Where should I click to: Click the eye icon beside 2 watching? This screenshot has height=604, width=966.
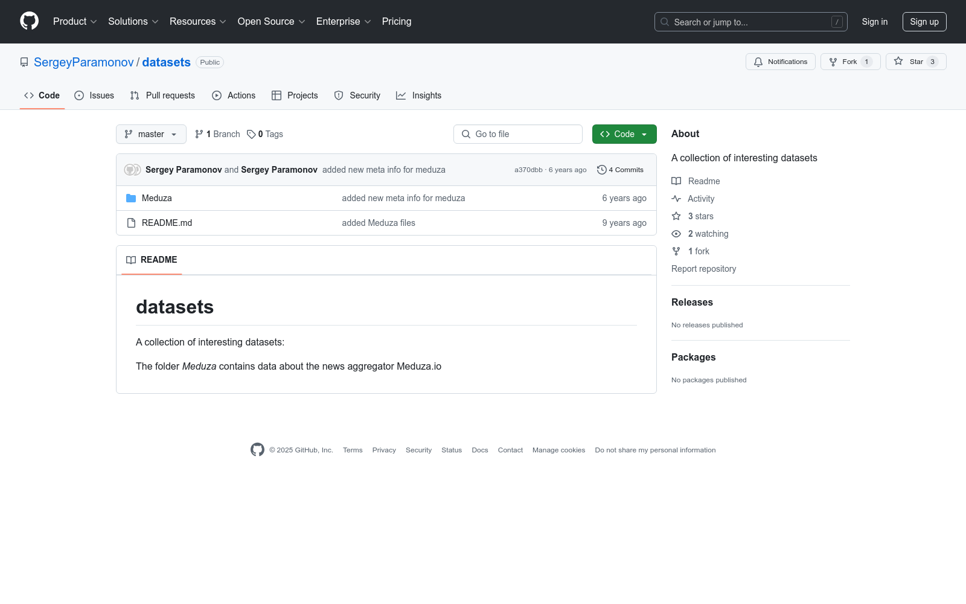click(676, 234)
